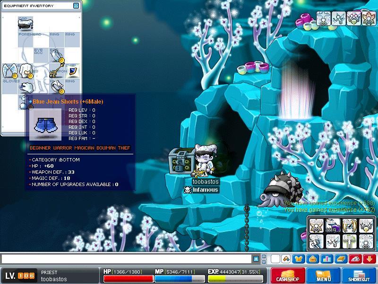Click the spiked shell monster

[281, 190]
